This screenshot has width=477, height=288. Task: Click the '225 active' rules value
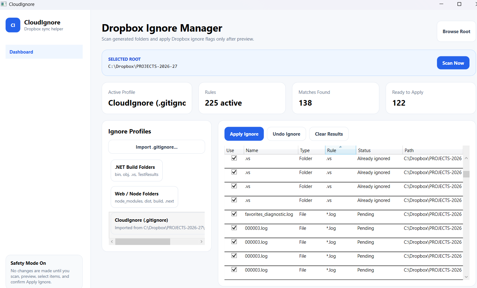pyautogui.click(x=223, y=103)
